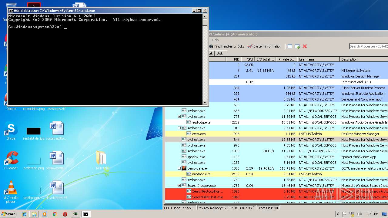
Task: Select comecities.png desktop file label
Action: coord(34,109)
